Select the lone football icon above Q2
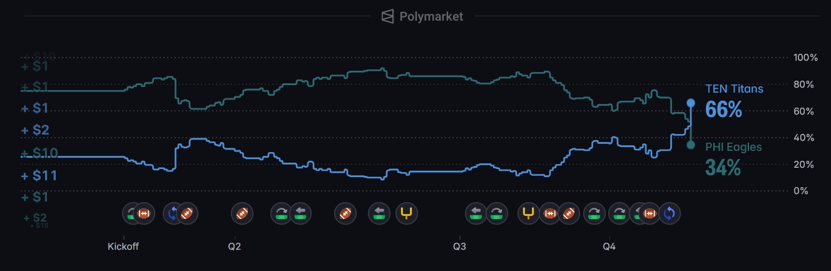This screenshot has width=831, height=271. [242, 213]
